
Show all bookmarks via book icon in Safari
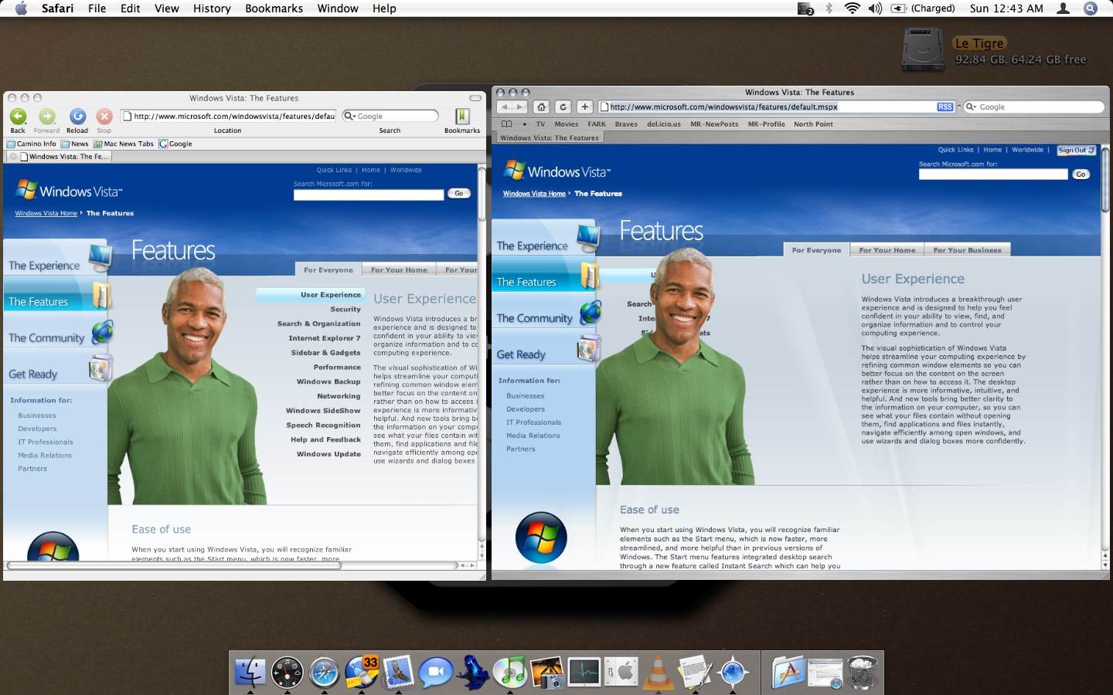[506, 124]
